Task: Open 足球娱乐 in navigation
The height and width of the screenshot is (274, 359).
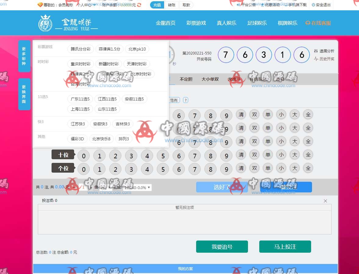Action: click(257, 23)
